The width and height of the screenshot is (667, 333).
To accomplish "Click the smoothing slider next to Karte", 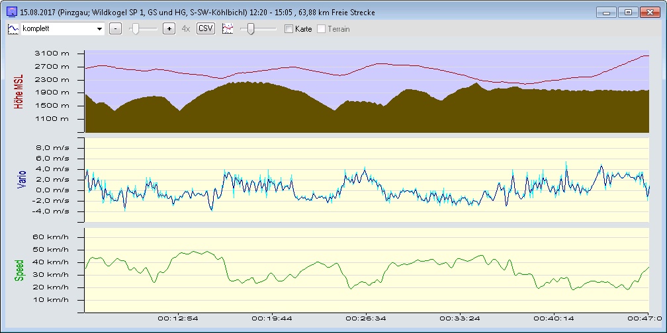I will pos(250,29).
